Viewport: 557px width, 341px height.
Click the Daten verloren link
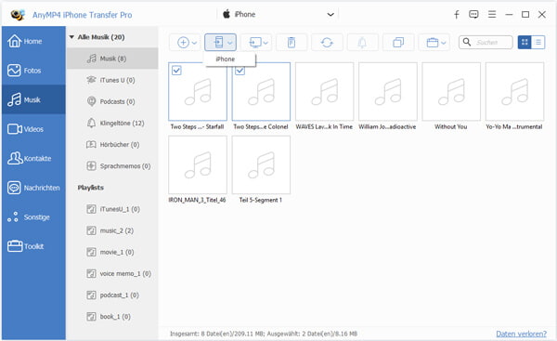[x=521, y=334]
